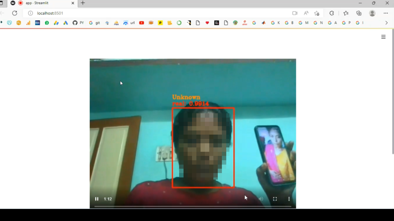Open the tab actions menu button
This screenshot has width=394, height=221.
[1, 3]
